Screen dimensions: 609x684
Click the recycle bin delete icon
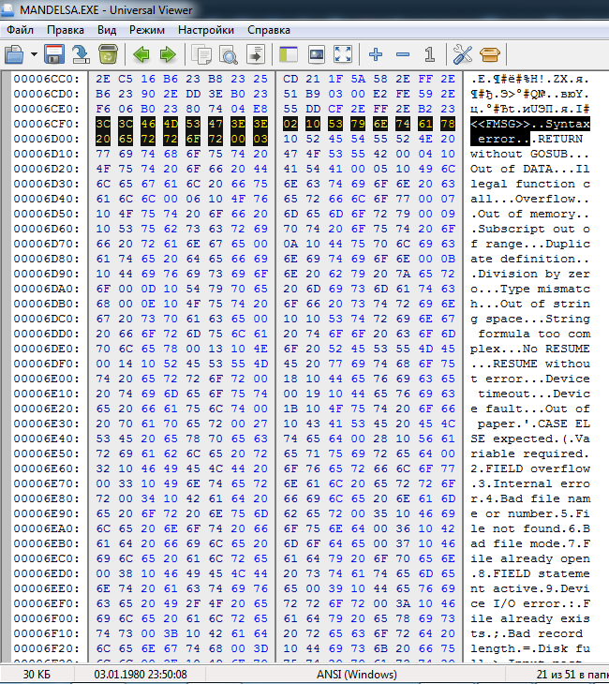pyautogui.click(x=108, y=54)
